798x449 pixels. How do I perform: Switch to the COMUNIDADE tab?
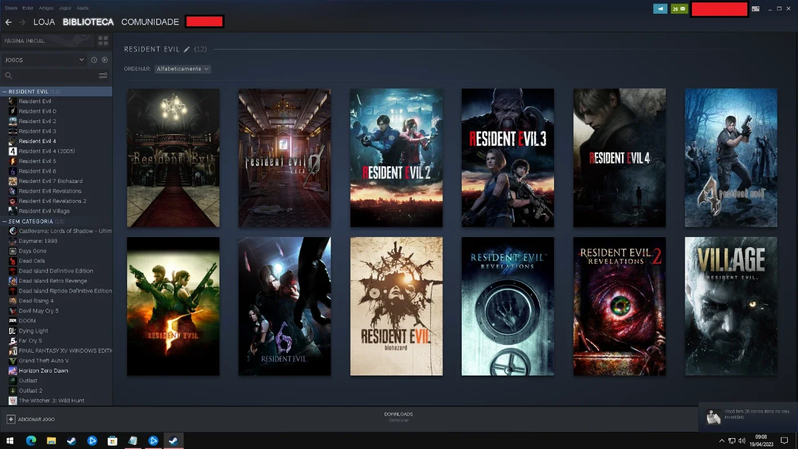150,22
